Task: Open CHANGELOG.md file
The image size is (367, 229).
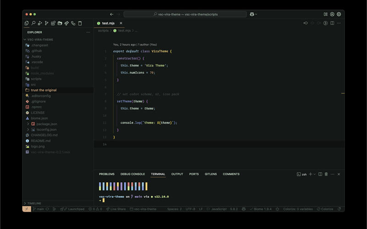Action: click(44, 135)
